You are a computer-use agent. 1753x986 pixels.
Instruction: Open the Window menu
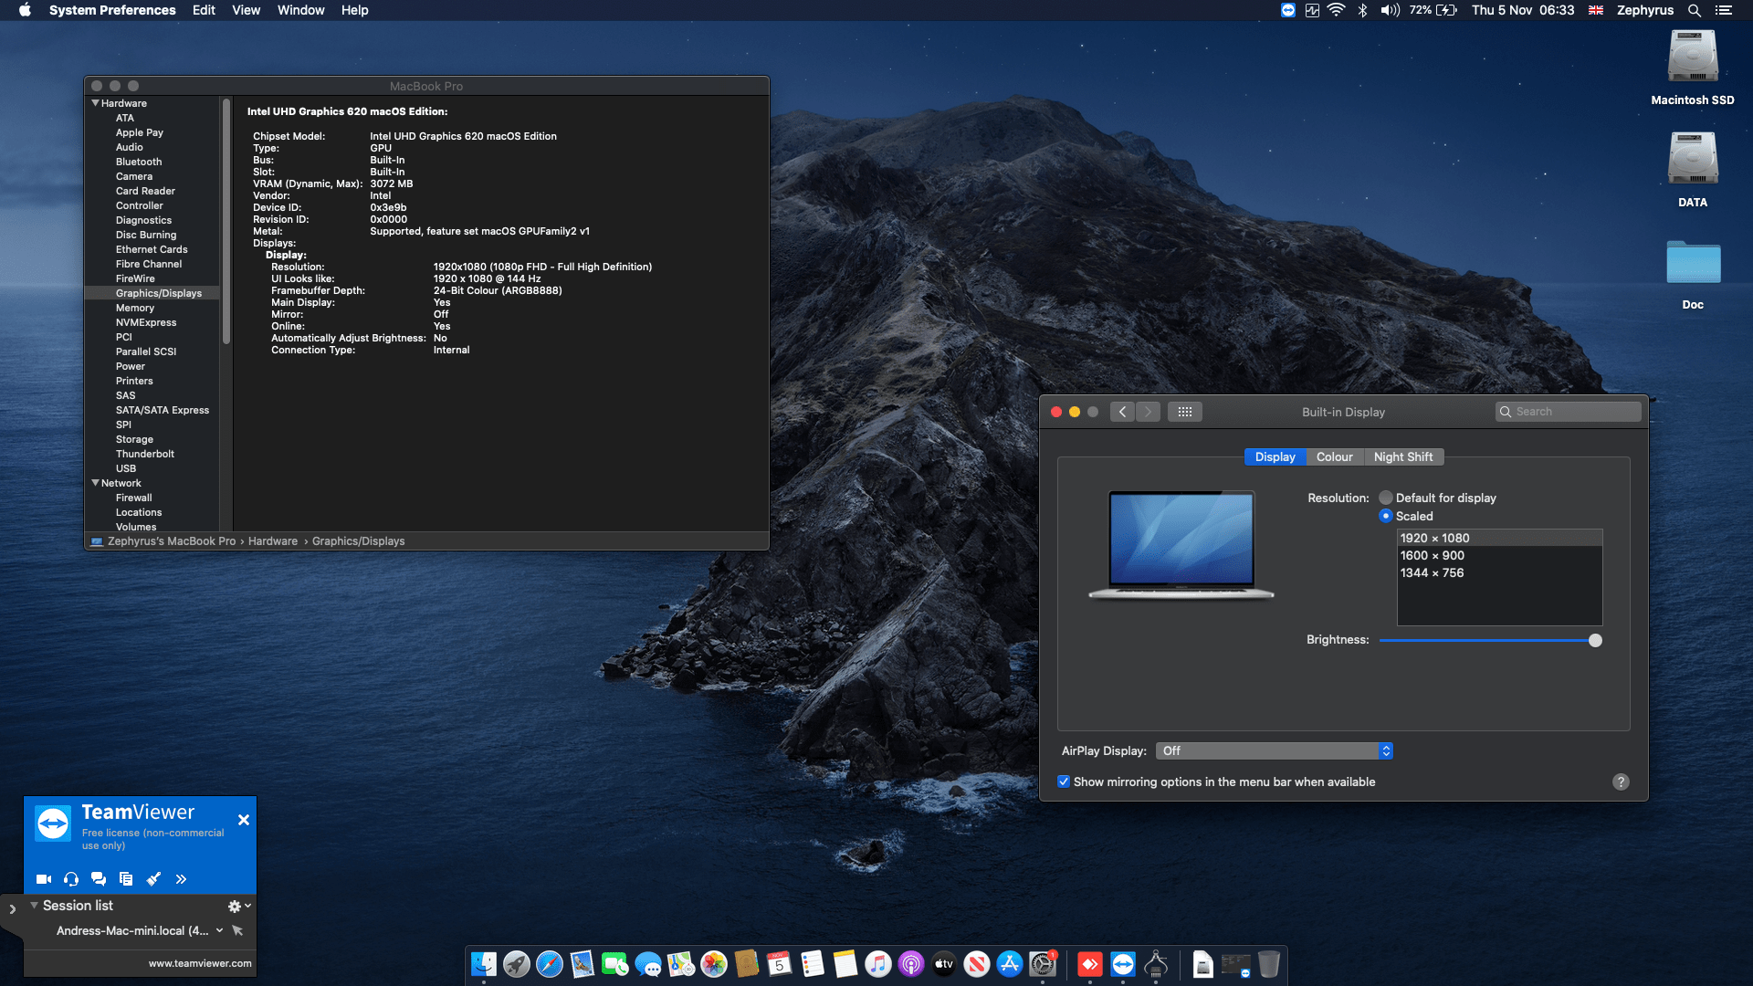click(300, 10)
